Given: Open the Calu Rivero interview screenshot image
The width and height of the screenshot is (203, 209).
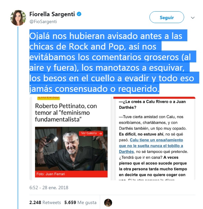Looking at the screenshot, I should 154,138.
